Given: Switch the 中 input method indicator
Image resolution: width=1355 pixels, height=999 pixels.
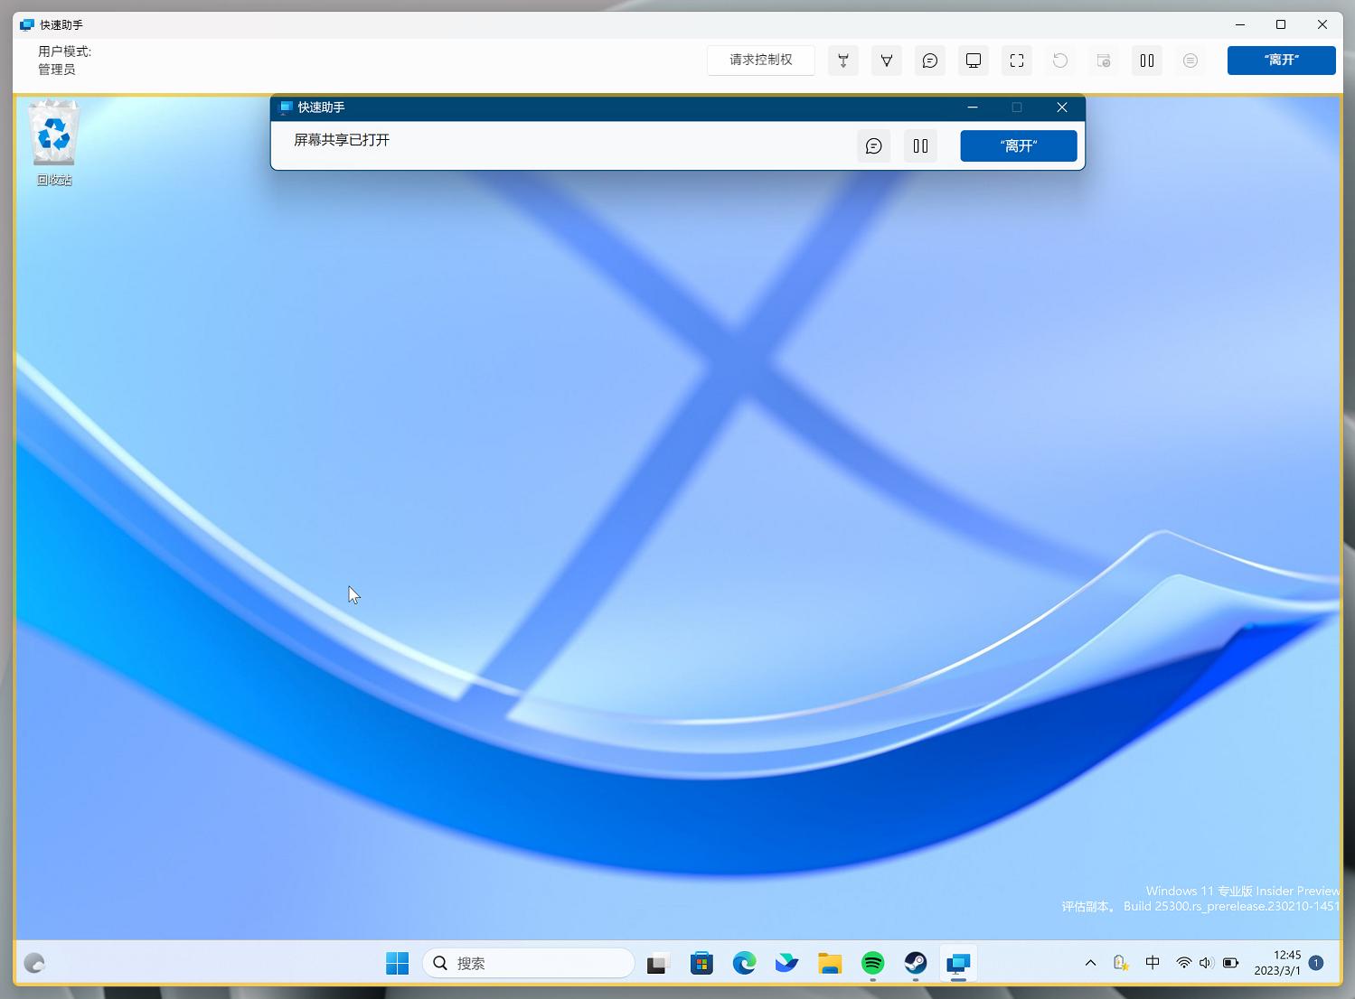Looking at the screenshot, I should pyautogui.click(x=1153, y=963).
